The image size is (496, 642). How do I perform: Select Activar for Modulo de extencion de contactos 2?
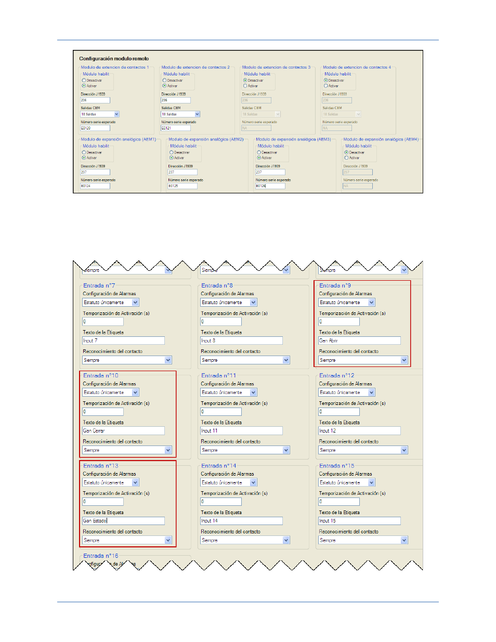(x=164, y=86)
